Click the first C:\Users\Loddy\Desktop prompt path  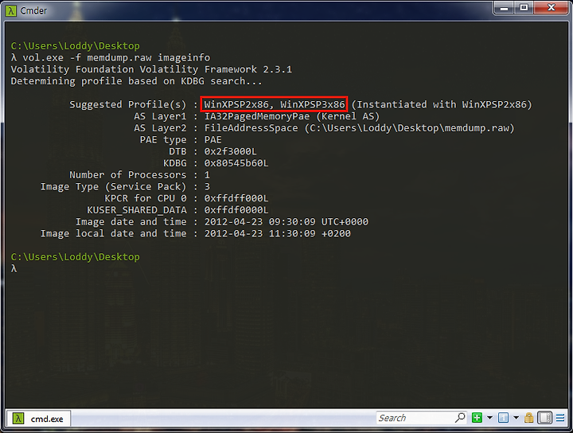76,46
